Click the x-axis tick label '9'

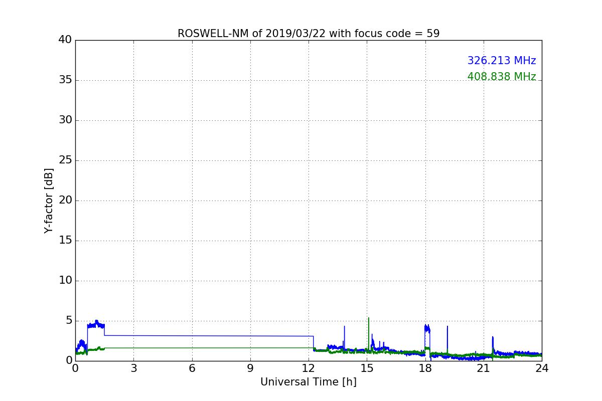point(250,368)
